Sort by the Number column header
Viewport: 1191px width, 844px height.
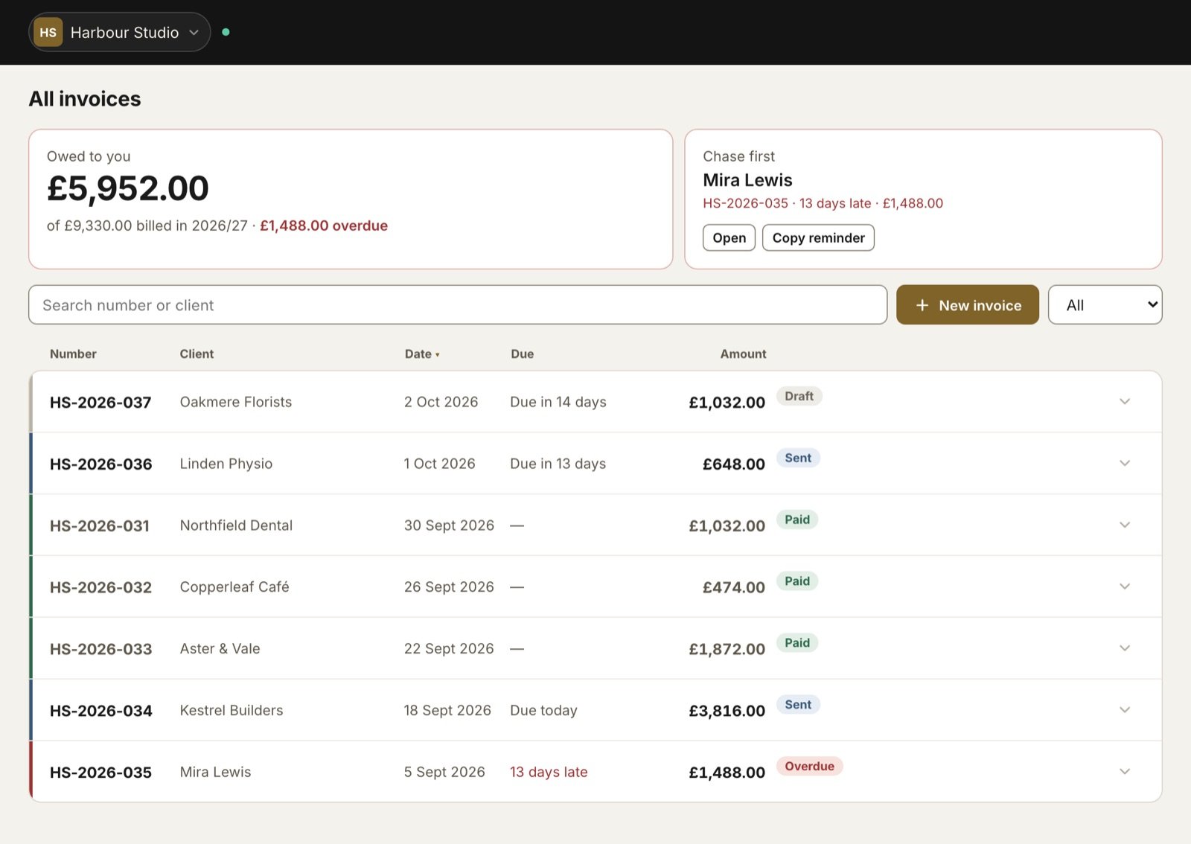pyautogui.click(x=73, y=354)
